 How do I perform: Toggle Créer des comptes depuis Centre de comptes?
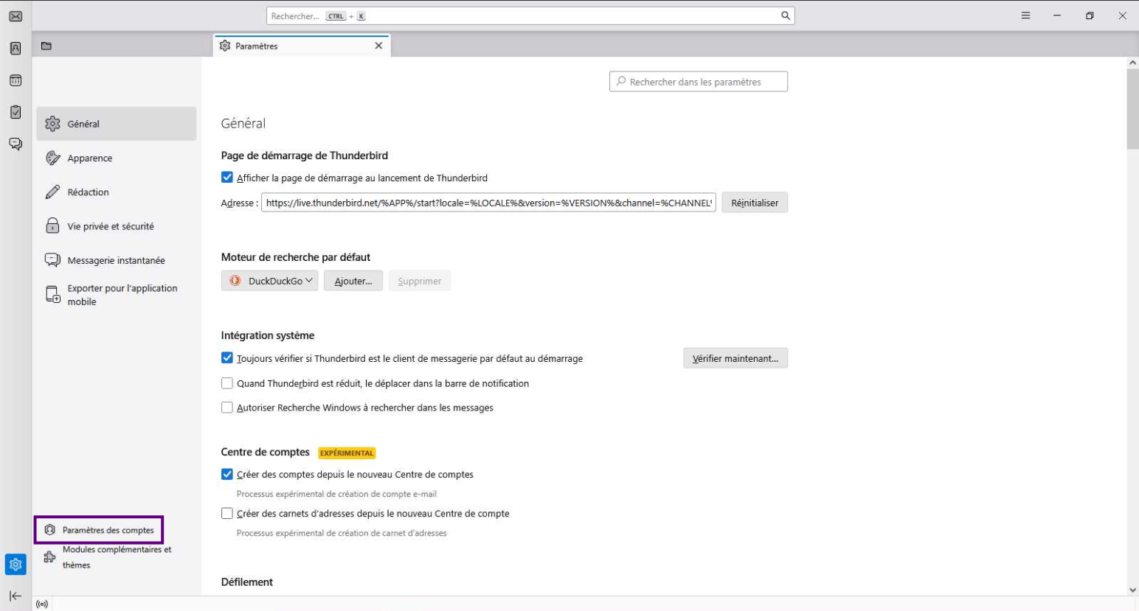click(x=227, y=475)
